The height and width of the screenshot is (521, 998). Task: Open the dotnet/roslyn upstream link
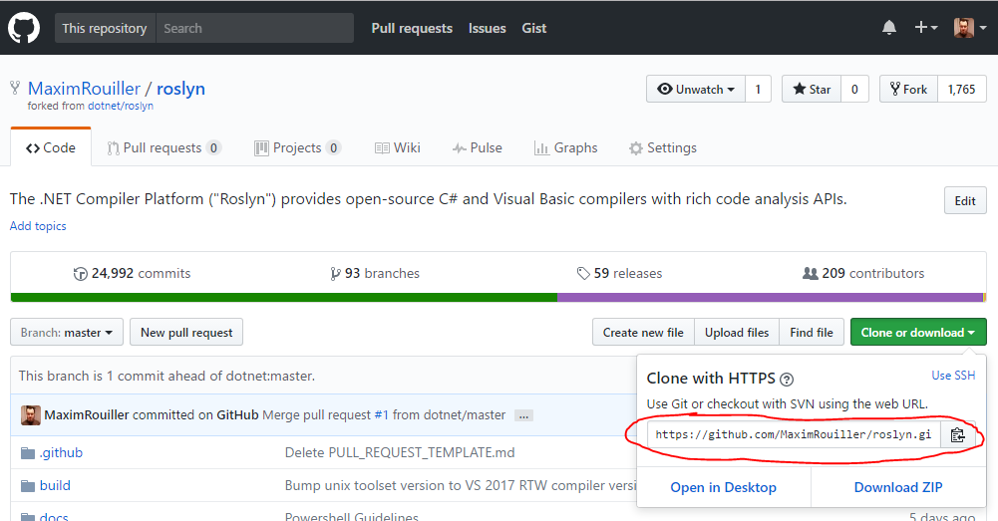pos(121,106)
